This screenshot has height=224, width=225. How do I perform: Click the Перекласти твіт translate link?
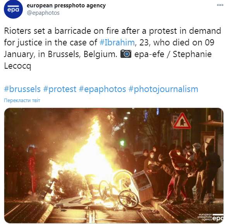(x=22, y=100)
